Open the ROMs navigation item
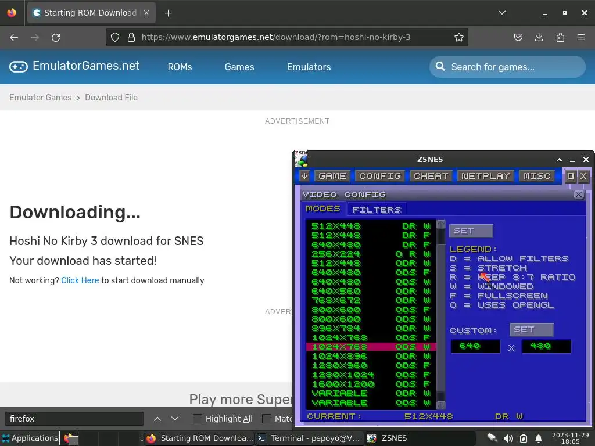This screenshot has height=446, width=595. coord(180,67)
